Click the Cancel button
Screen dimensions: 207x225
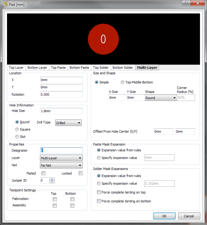(189, 216)
